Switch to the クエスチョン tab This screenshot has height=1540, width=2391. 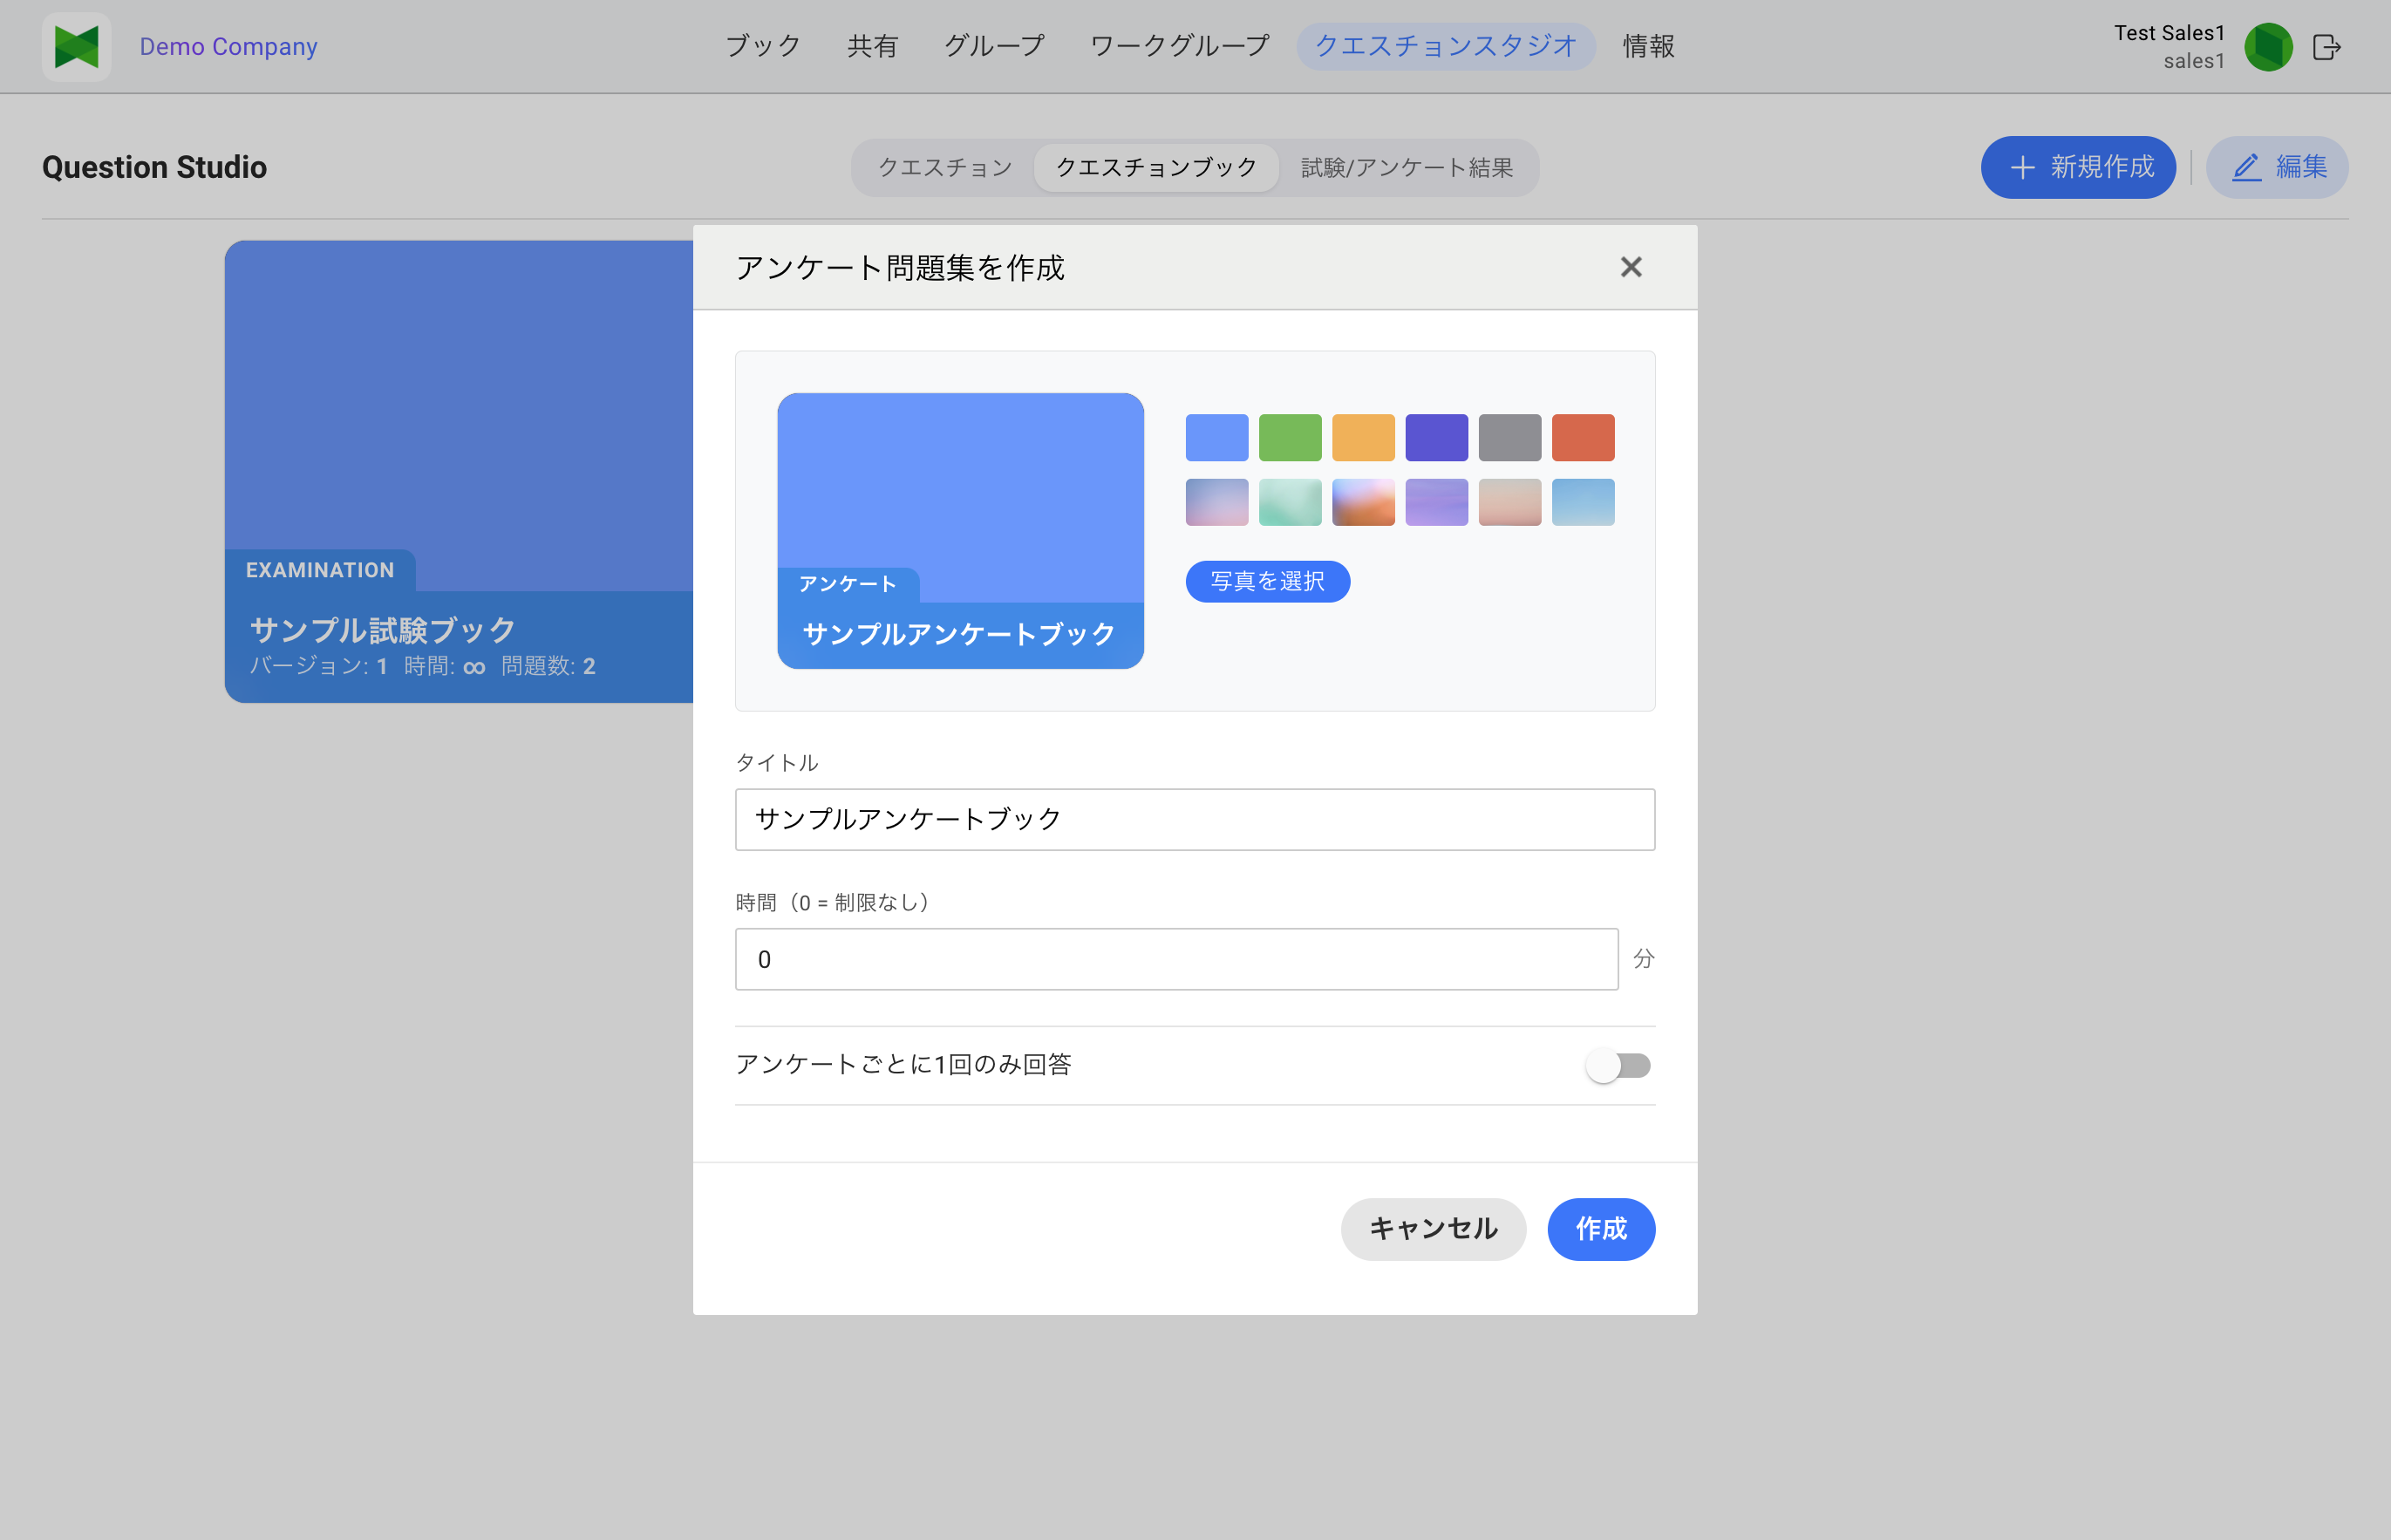click(945, 167)
